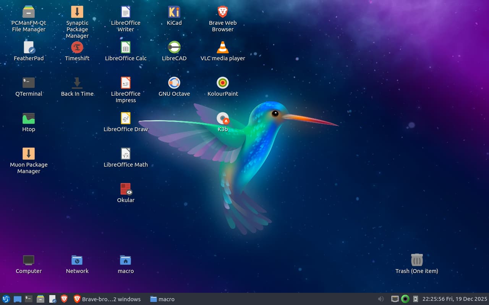This screenshot has width=489, height=305.
Task: Open the volume control in system tray
Action: coord(381,299)
